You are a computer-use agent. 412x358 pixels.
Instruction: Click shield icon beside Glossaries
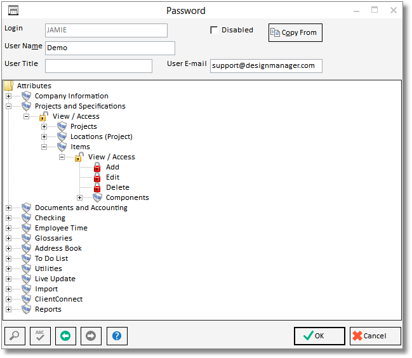(26, 238)
